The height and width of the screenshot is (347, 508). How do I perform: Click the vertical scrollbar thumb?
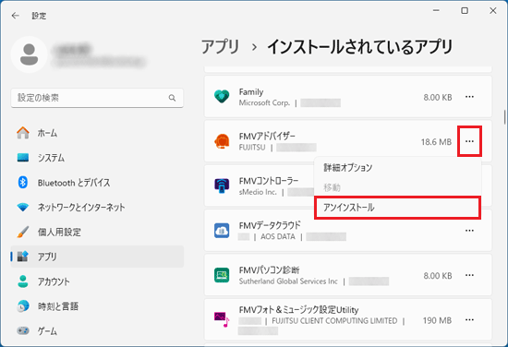(x=504, y=117)
